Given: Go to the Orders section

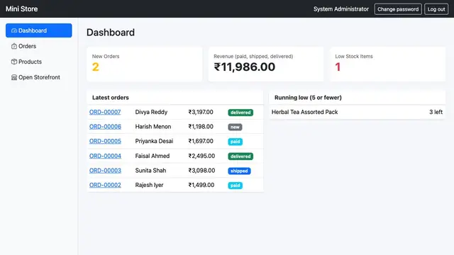Looking at the screenshot, I should click(39, 46).
